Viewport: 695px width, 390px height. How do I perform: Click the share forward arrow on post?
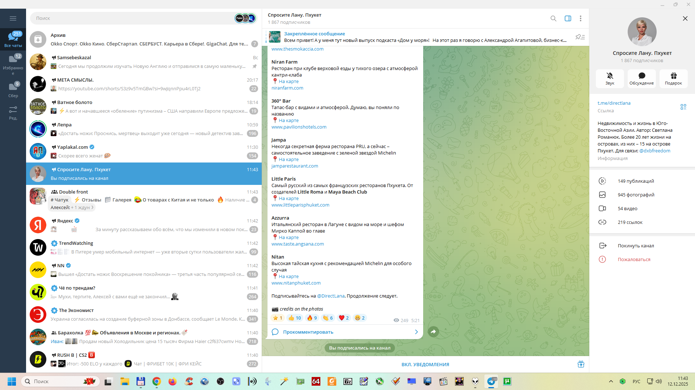(x=433, y=331)
